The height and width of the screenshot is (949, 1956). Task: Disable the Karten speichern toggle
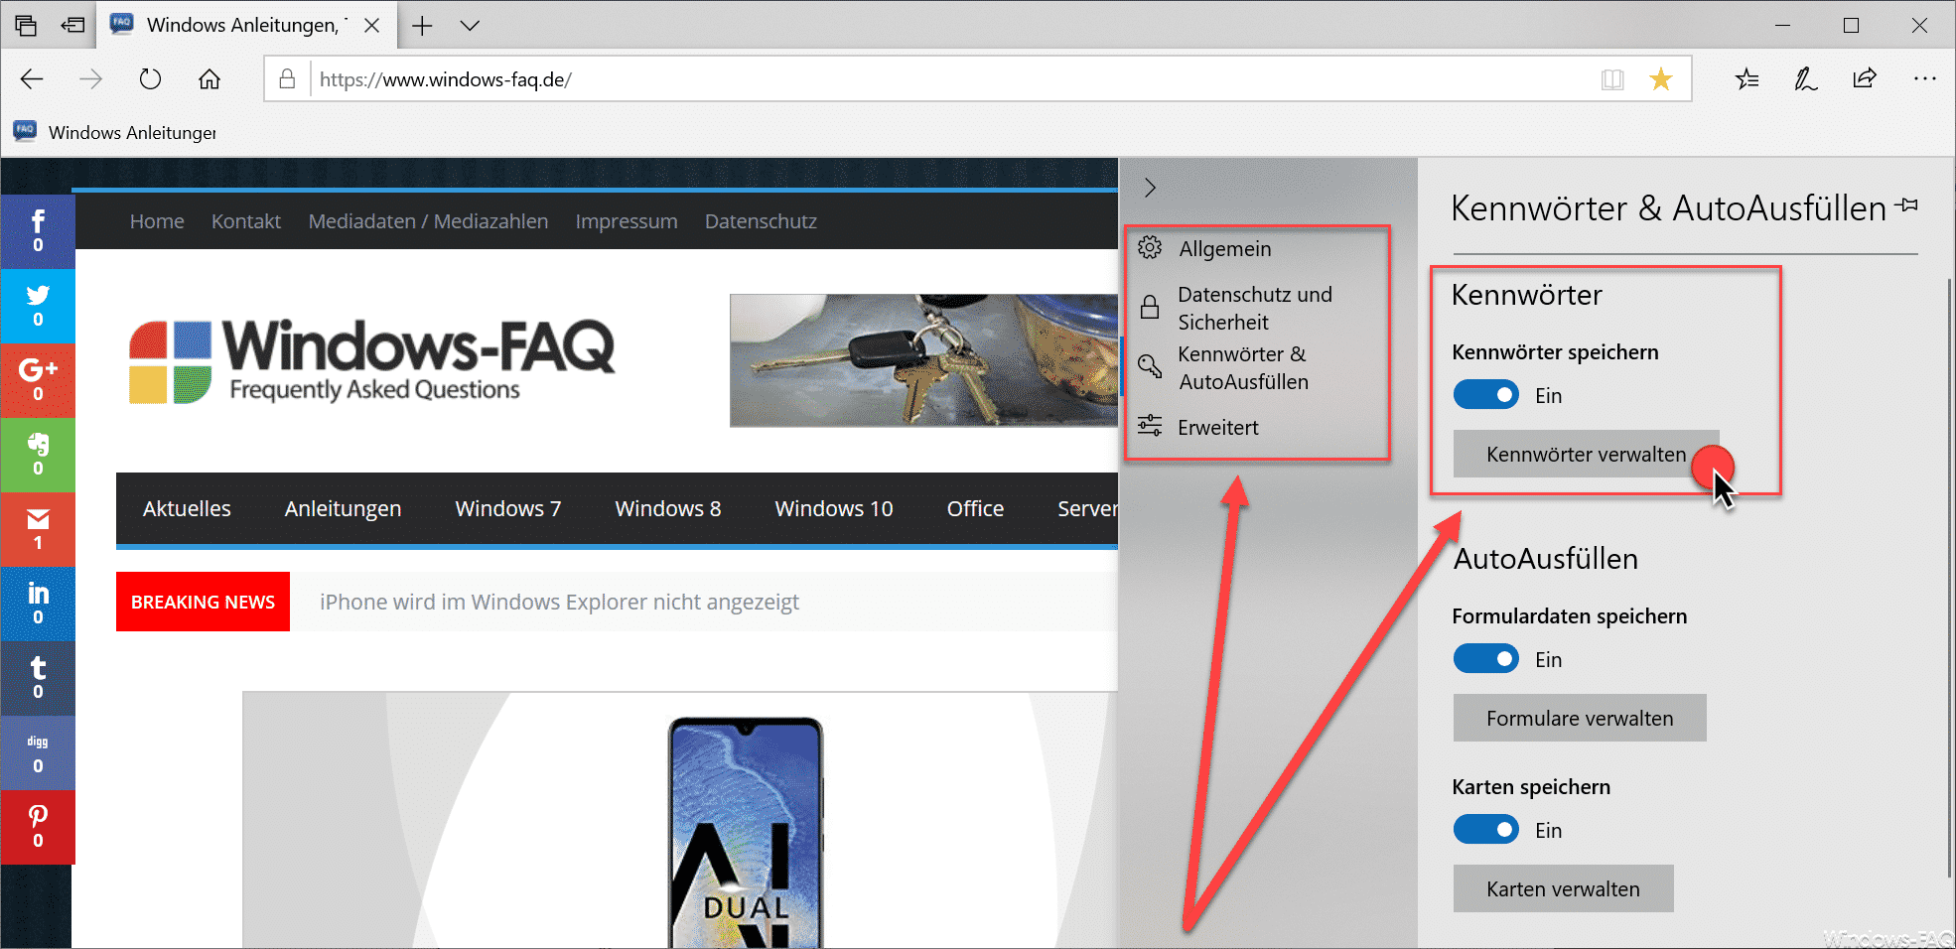point(1486,830)
